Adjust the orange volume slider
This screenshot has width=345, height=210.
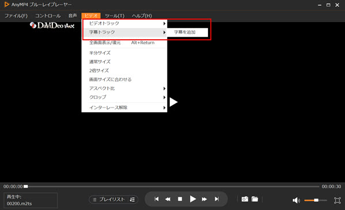316,200
